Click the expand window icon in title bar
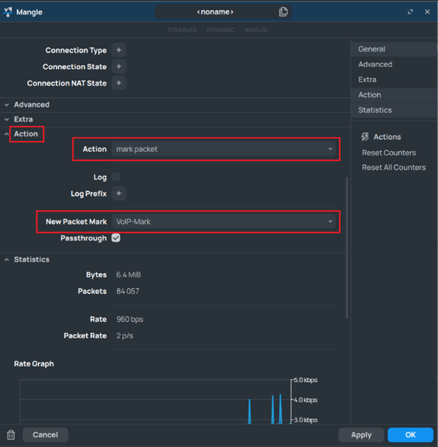Image resolution: width=438 pixels, height=447 pixels. [410, 12]
